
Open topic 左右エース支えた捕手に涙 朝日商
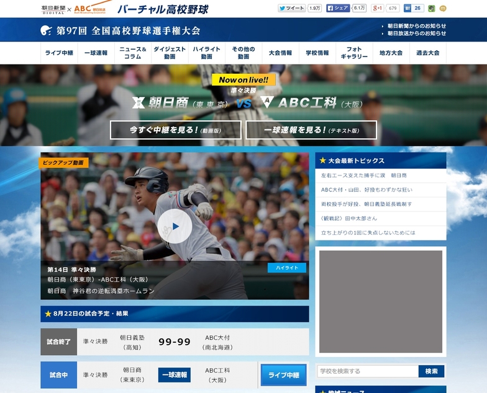(x=364, y=175)
